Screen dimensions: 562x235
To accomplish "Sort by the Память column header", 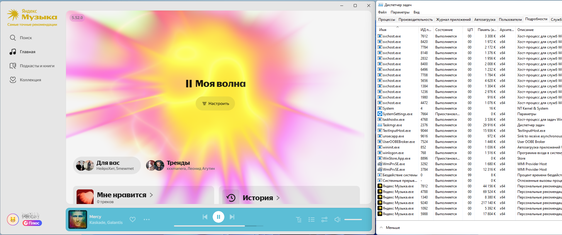I will click(x=487, y=30).
